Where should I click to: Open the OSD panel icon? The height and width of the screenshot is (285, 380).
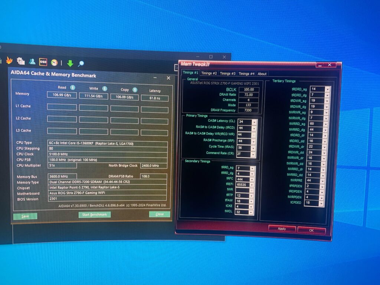(43, 62)
